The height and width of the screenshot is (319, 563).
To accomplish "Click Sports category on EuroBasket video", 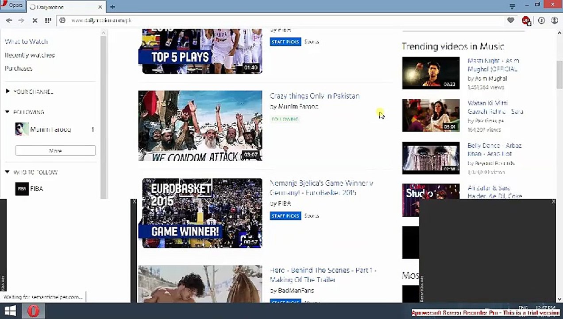I will [312, 216].
